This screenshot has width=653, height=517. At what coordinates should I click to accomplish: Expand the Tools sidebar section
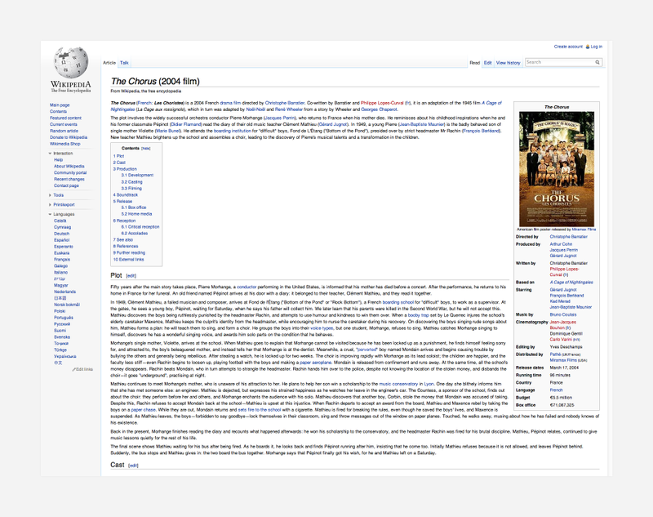50,195
